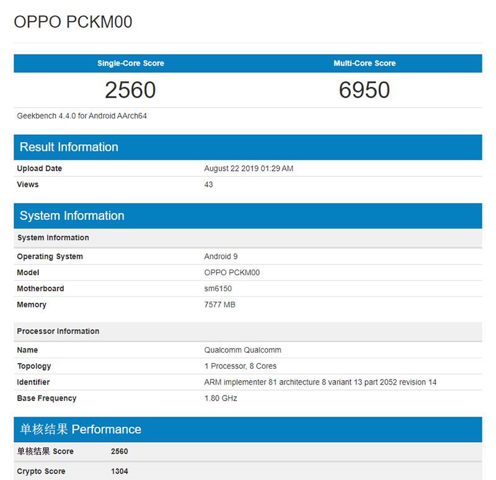The image size is (496, 480).
Task: Click the 'Result Information' section header
Action: [248, 147]
